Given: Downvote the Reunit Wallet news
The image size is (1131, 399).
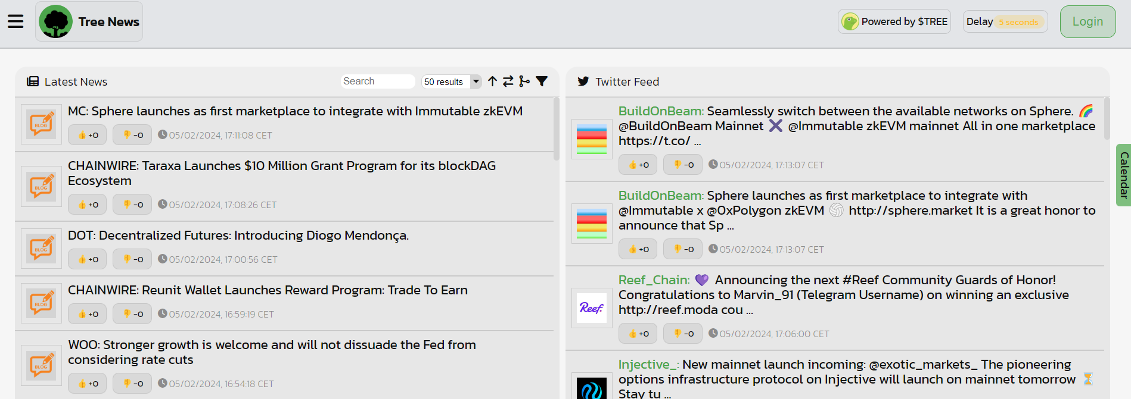Looking at the screenshot, I should [132, 314].
